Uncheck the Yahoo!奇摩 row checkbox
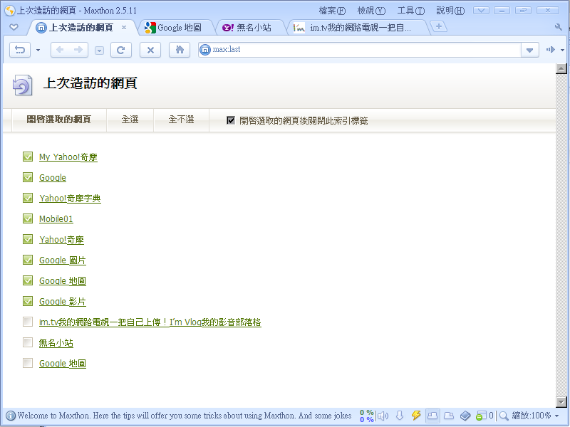570x427 pixels. click(28, 239)
